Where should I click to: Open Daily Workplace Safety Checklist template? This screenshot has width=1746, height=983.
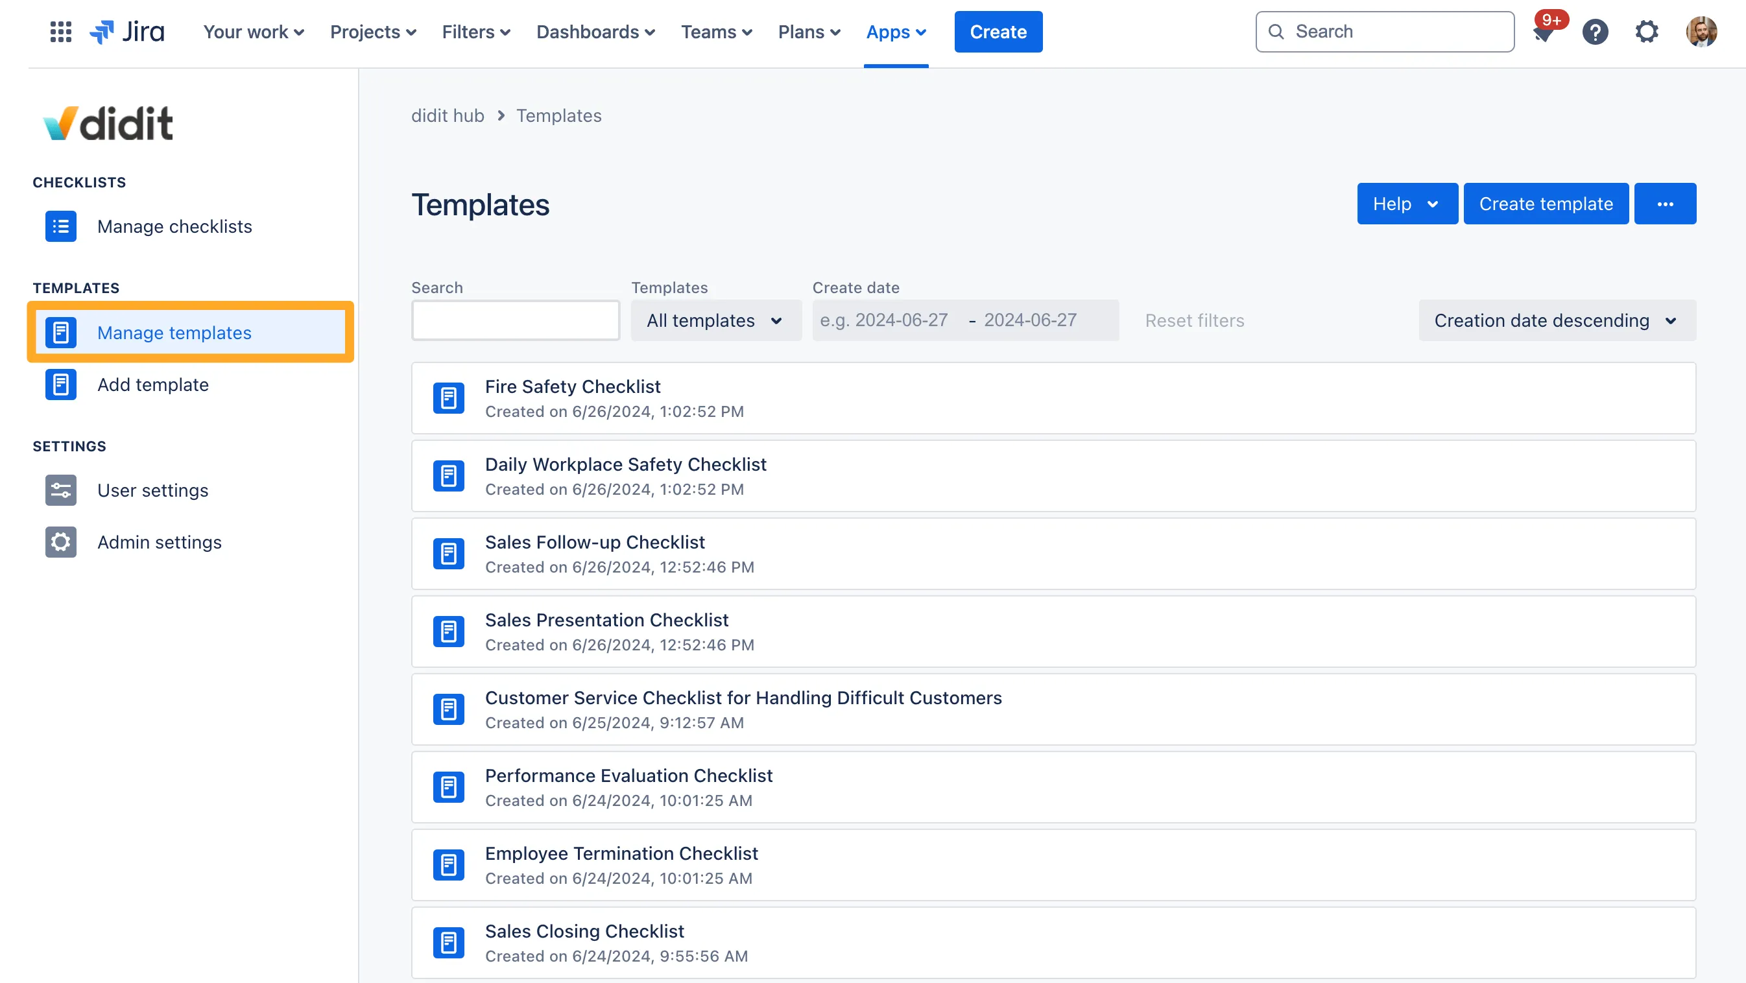[x=1053, y=476]
